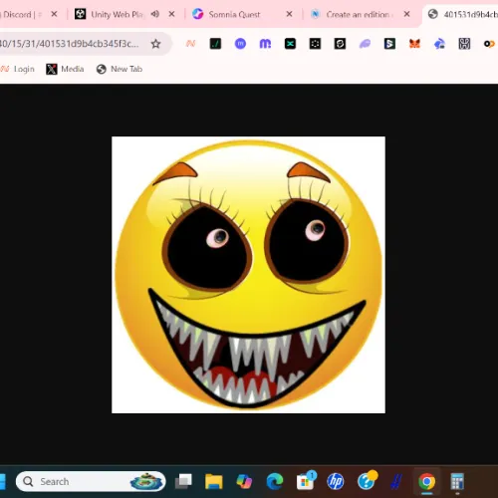Open the MetaMask fox extension
Screen dimensions: 498x498
[414, 44]
